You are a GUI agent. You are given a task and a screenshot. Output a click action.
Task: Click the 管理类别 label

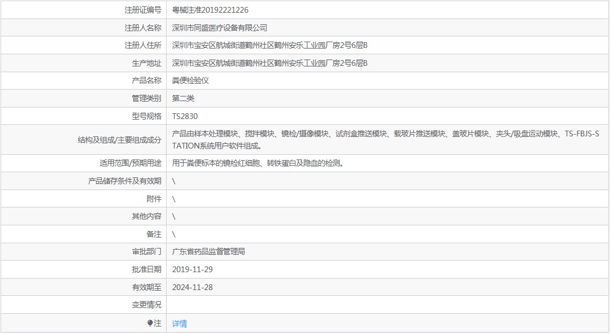(146, 98)
